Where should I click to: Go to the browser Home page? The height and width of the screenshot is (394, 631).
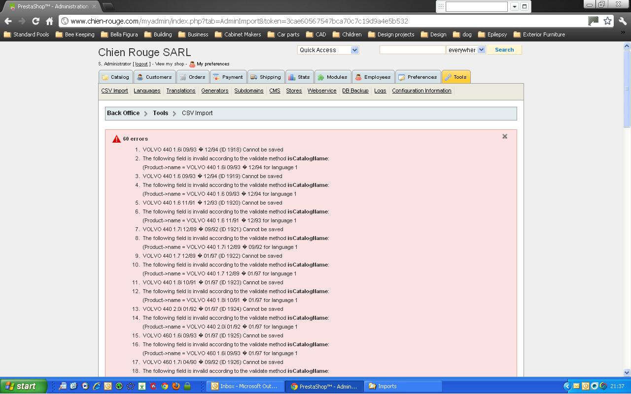[x=49, y=21]
